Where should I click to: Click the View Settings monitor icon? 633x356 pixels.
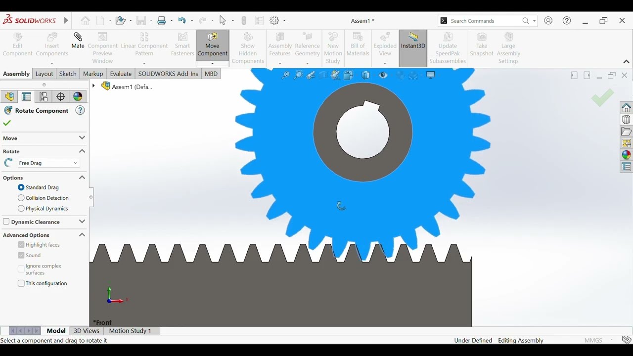[431, 75]
